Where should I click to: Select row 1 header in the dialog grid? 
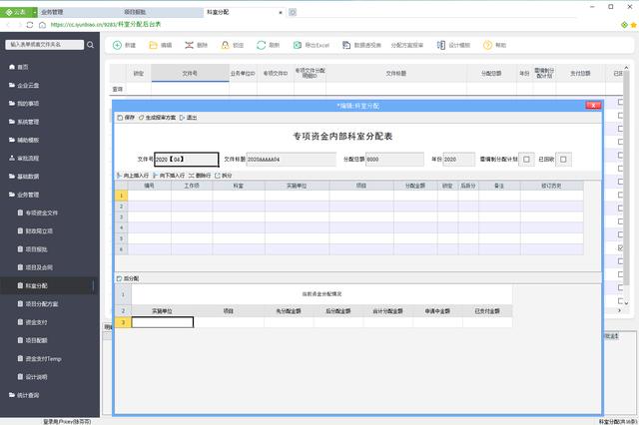(122, 196)
